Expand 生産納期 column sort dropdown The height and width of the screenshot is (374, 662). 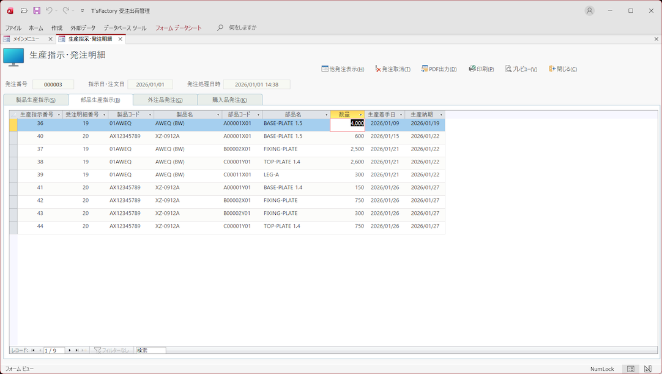(441, 115)
